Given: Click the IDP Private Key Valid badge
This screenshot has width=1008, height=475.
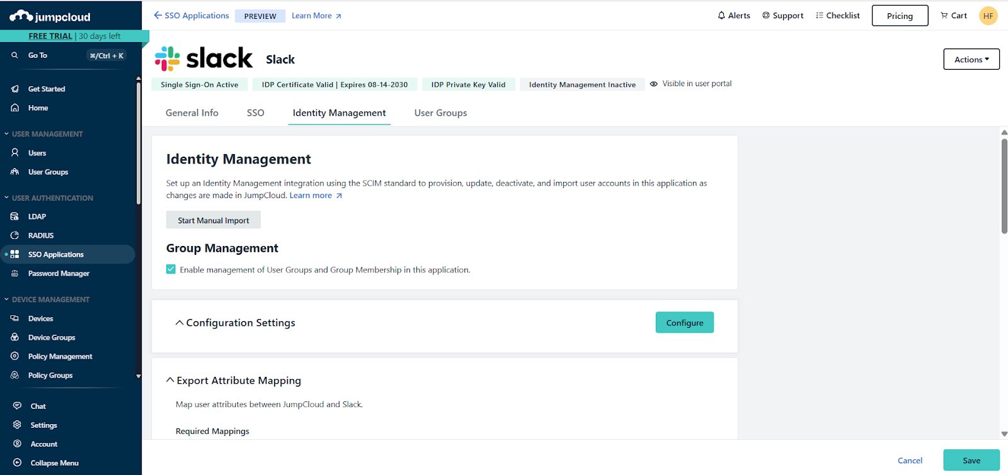Looking at the screenshot, I should pyautogui.click(x=468, y=84).
